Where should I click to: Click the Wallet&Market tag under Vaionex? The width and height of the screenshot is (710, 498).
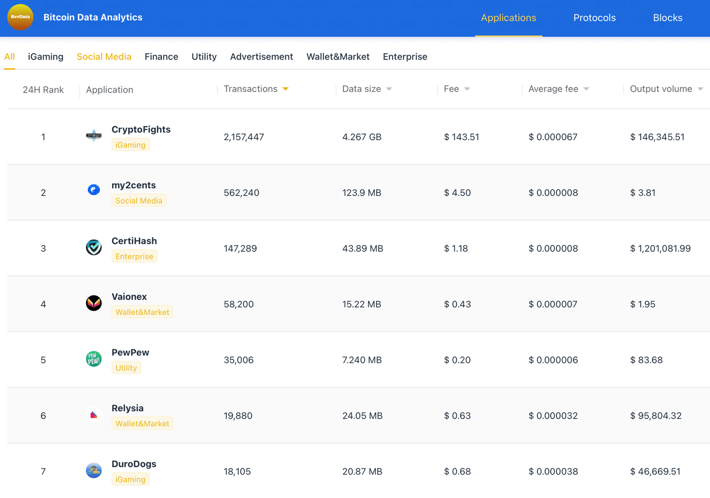(143, 312)
